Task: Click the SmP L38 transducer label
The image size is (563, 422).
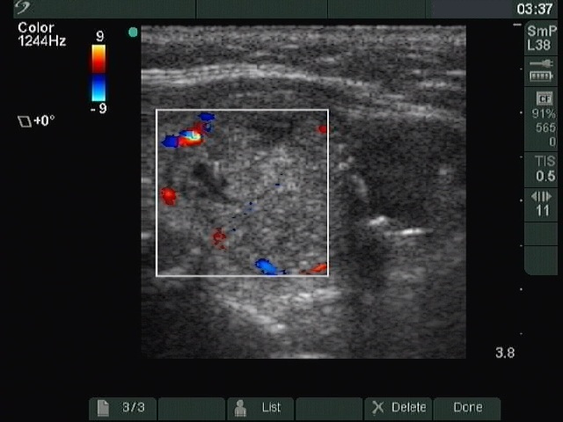Action: click(x=542, y=38)
